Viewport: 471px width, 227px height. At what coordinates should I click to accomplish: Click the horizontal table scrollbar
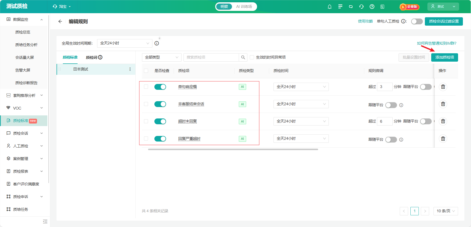233,149
